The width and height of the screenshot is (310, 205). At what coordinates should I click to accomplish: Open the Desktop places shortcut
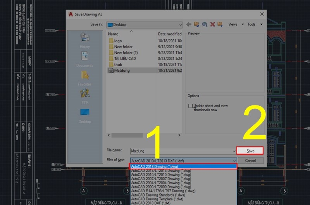pos(84,116)
